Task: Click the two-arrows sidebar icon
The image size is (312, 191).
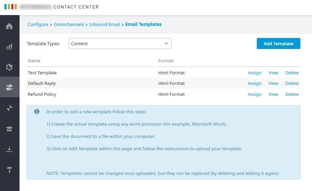Action: 9,108
